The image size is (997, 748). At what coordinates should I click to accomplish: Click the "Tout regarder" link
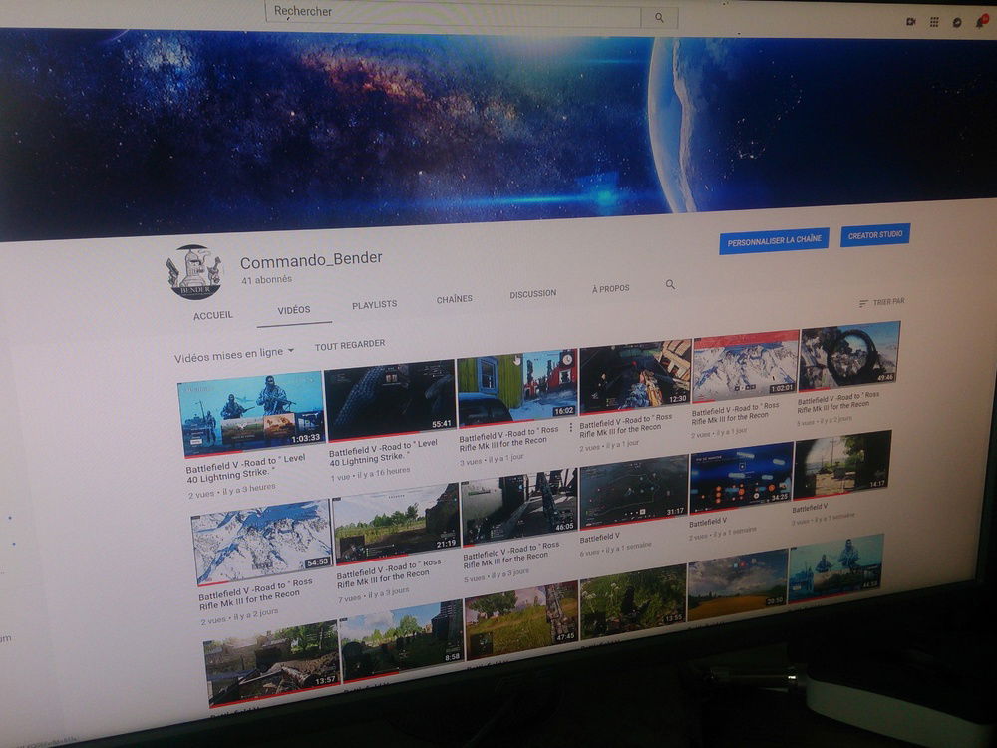(x=349, y=344)
